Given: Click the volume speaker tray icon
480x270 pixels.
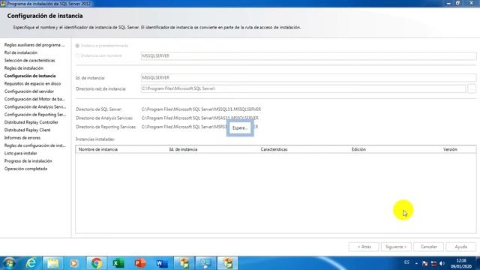Looking at the screenshot, I should (x=442, y=263).
